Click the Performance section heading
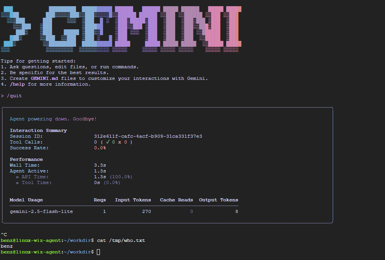Screen dimensions: 385x260 [x=26, y=159]
